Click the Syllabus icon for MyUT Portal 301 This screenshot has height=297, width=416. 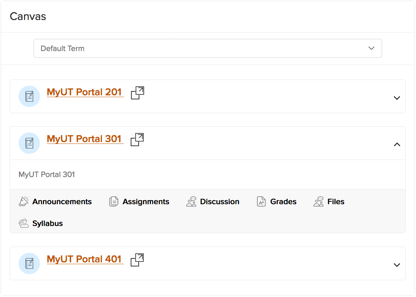23,223
